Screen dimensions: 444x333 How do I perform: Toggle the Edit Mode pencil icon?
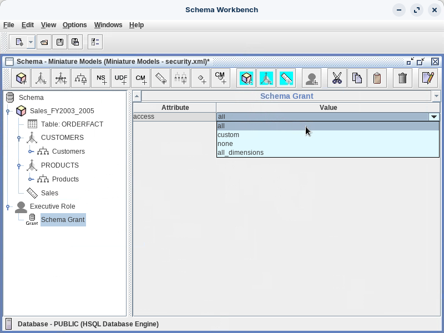point(427,78)
